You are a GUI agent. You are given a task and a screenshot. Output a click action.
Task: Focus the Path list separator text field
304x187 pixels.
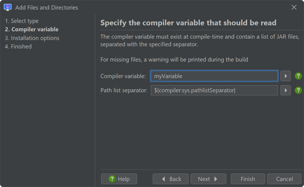214,90
